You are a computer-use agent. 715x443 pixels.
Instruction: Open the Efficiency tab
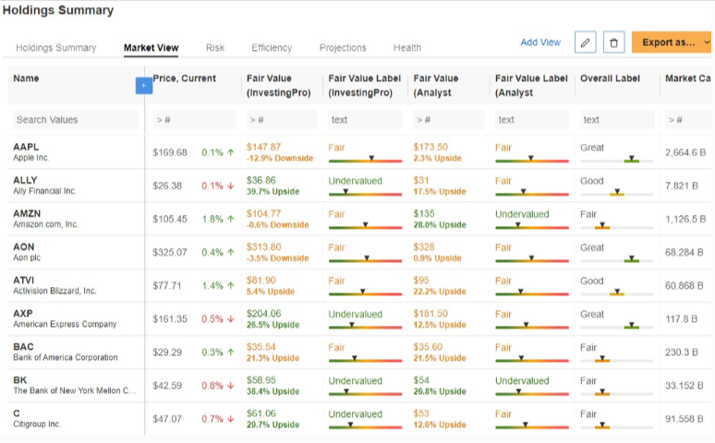click(x=272, y=48)
